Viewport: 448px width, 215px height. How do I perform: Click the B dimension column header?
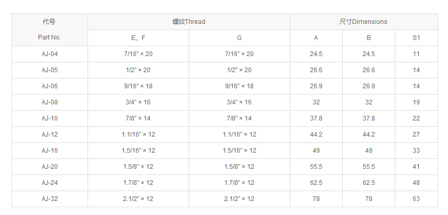click(x=369, y=38)
